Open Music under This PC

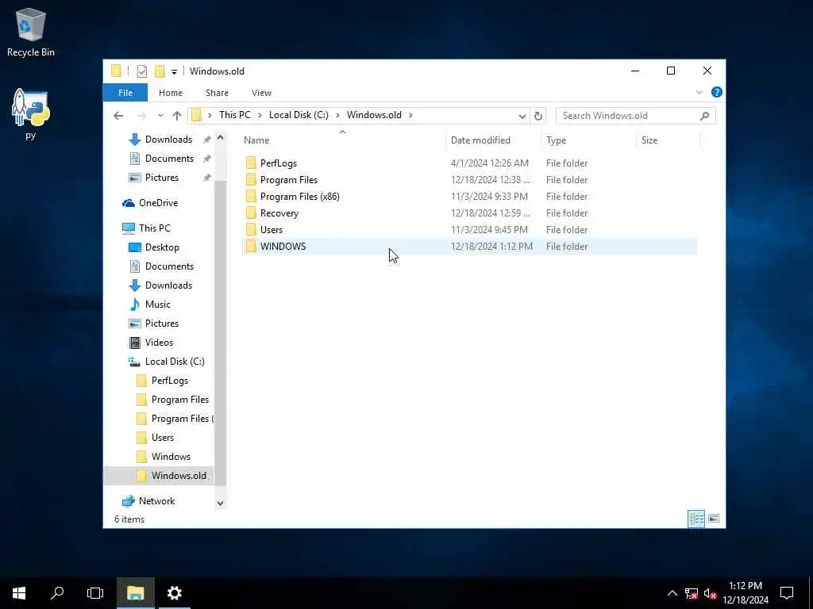click(157, 304)
